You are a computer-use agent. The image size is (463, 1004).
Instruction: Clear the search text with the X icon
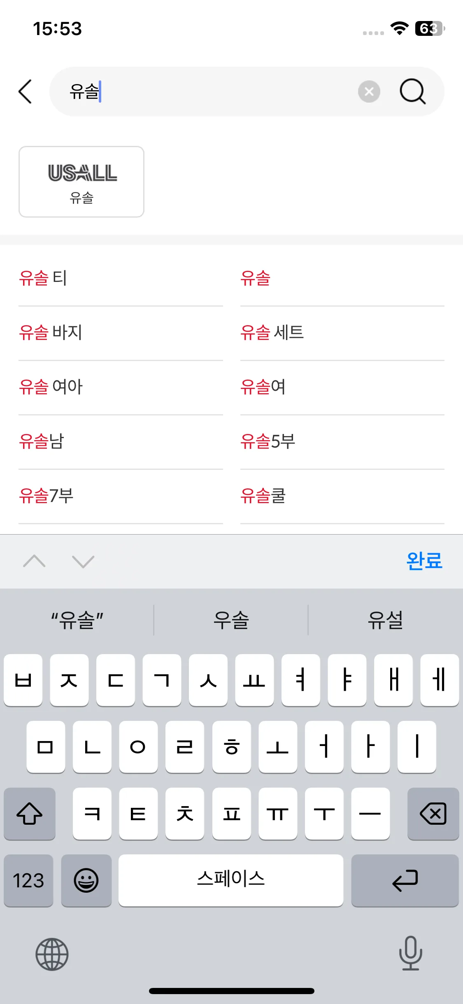click(x=369, y=91)
